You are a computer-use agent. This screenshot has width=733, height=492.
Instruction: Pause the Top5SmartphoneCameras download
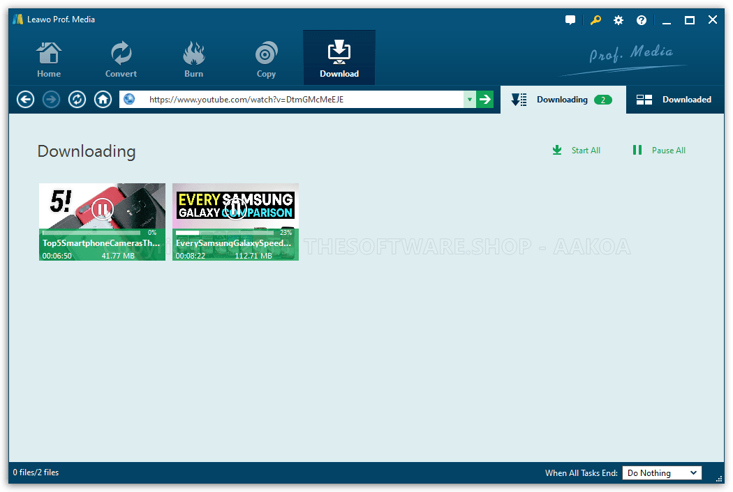tap(102, 208)
